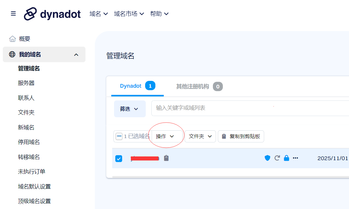Click the 2025/11/01 date cell

tap(333, 158)
